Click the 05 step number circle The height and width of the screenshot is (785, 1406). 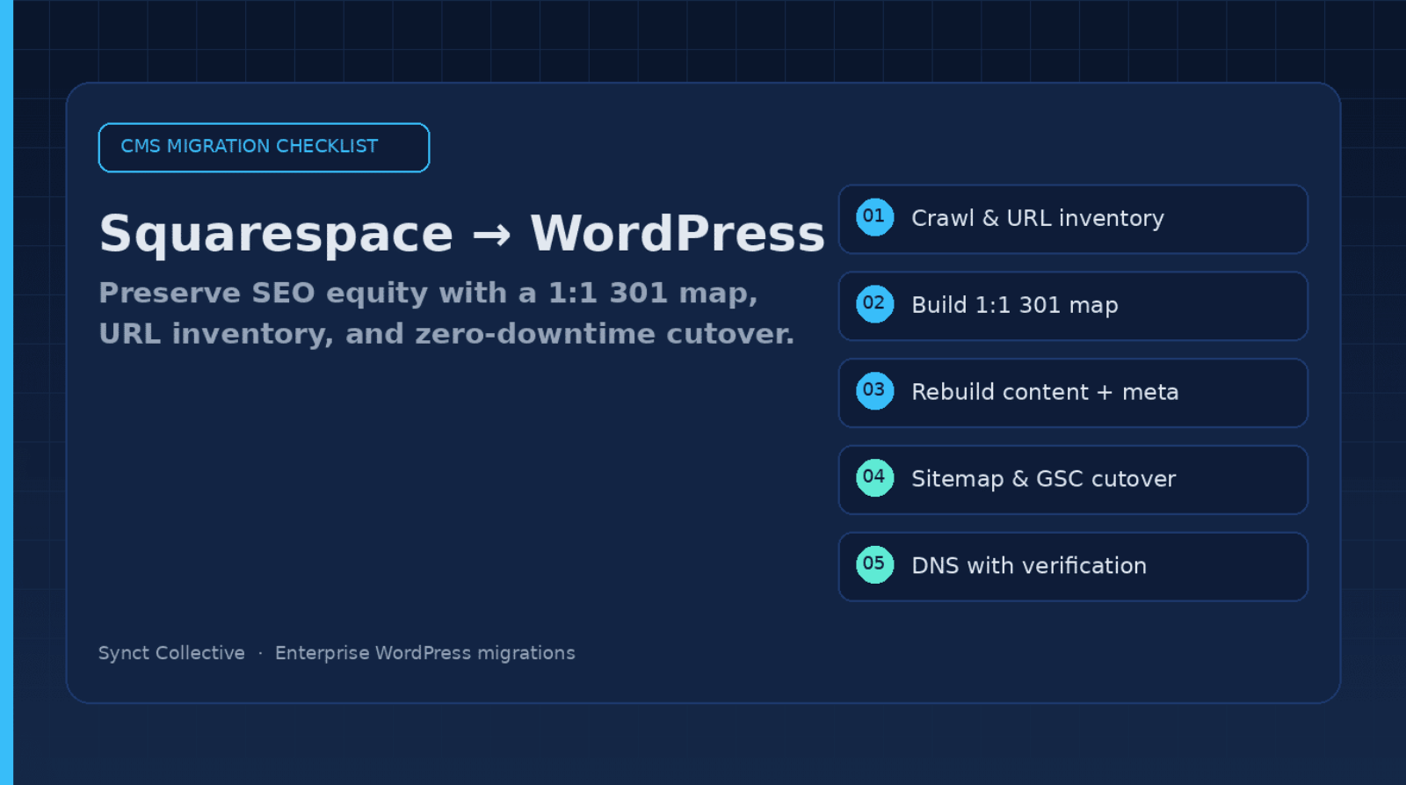[x=875, y=565]
